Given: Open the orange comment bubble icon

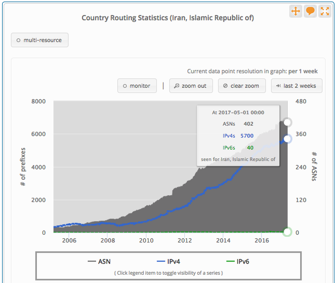Looking at the screenshot, I should (310, 11).
